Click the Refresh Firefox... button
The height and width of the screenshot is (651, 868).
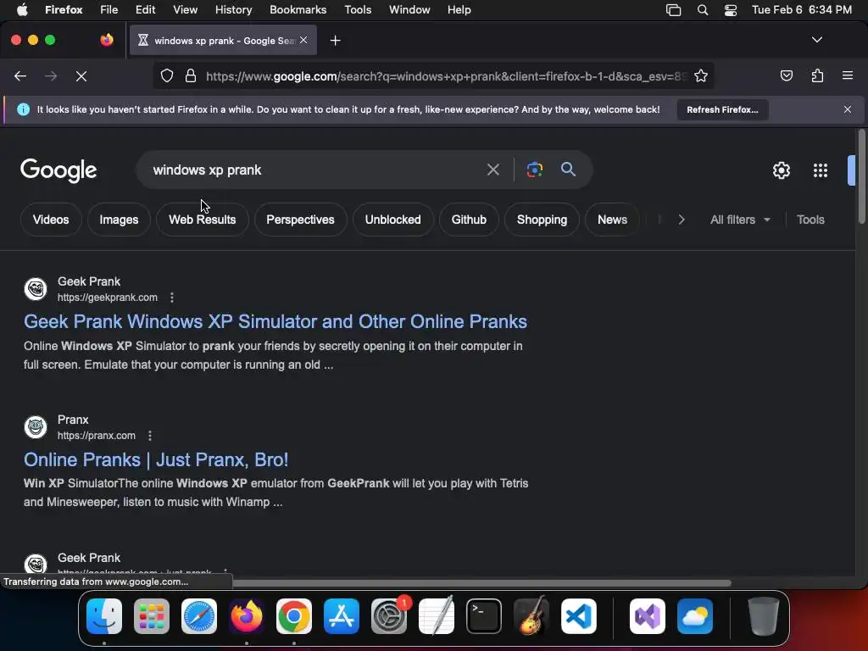pyautogui.click(x=722, y=109)
